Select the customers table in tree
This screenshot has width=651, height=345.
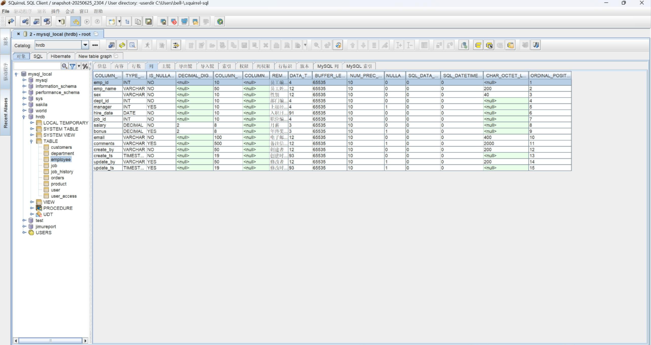pyautogui.click(x=61, y=147)
